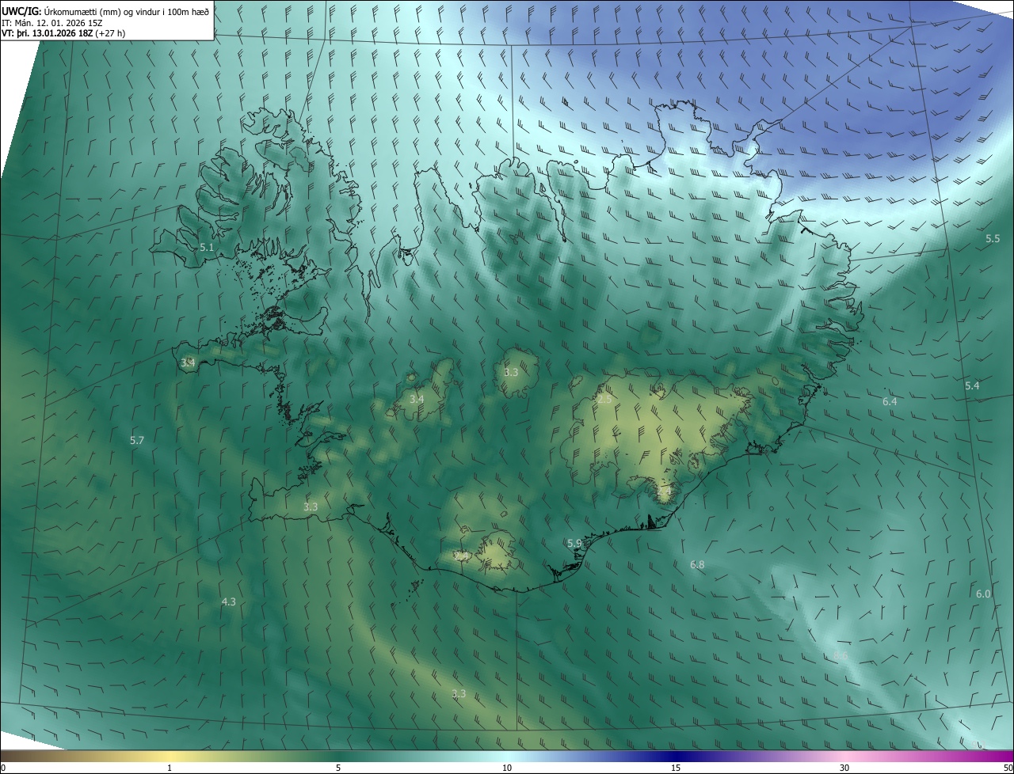Viewport: 1014px width, 774px height.
Task: Click the 5.1 value over the Westfjords
Action: [207, 248]
